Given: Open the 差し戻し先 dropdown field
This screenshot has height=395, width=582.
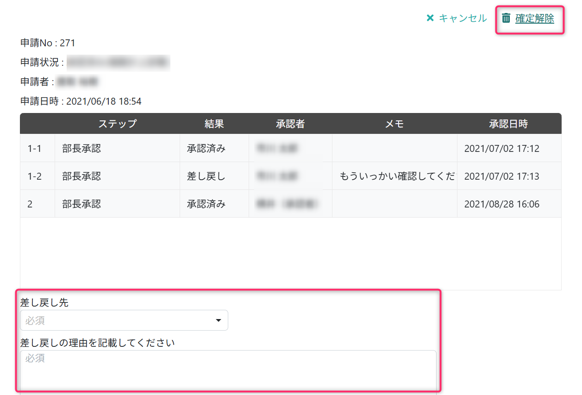Looking at the screenshot, I should tap(124, 320).
